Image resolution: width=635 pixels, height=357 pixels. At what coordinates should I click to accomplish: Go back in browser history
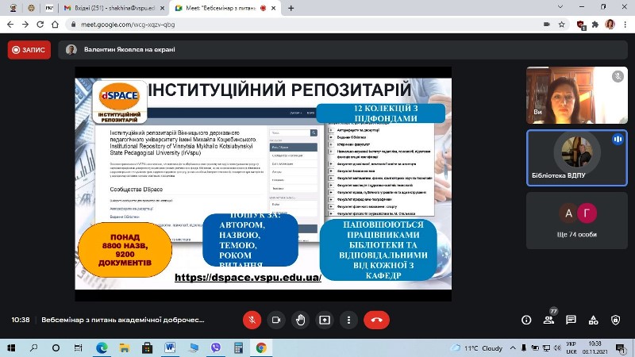[x=10, y=25]
